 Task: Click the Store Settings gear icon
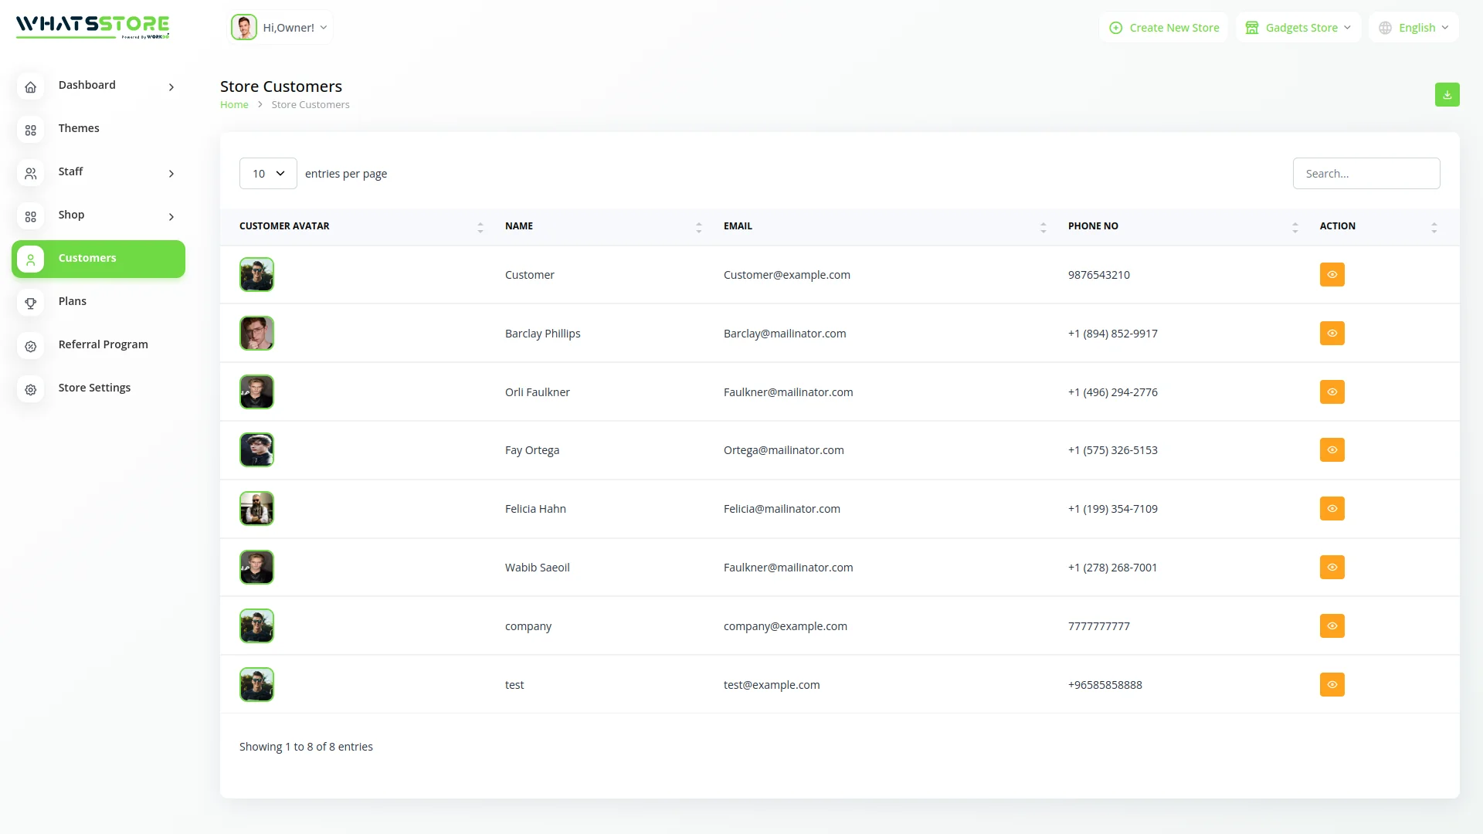(x=31, y=390)
